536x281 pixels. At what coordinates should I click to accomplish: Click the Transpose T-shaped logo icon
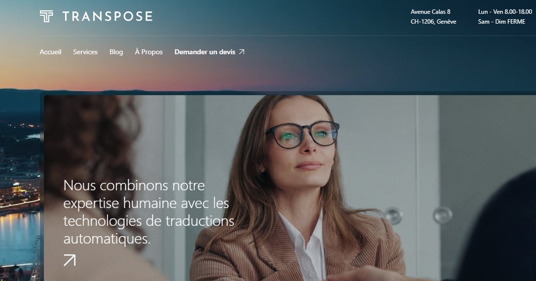click(x=46, y=16)
